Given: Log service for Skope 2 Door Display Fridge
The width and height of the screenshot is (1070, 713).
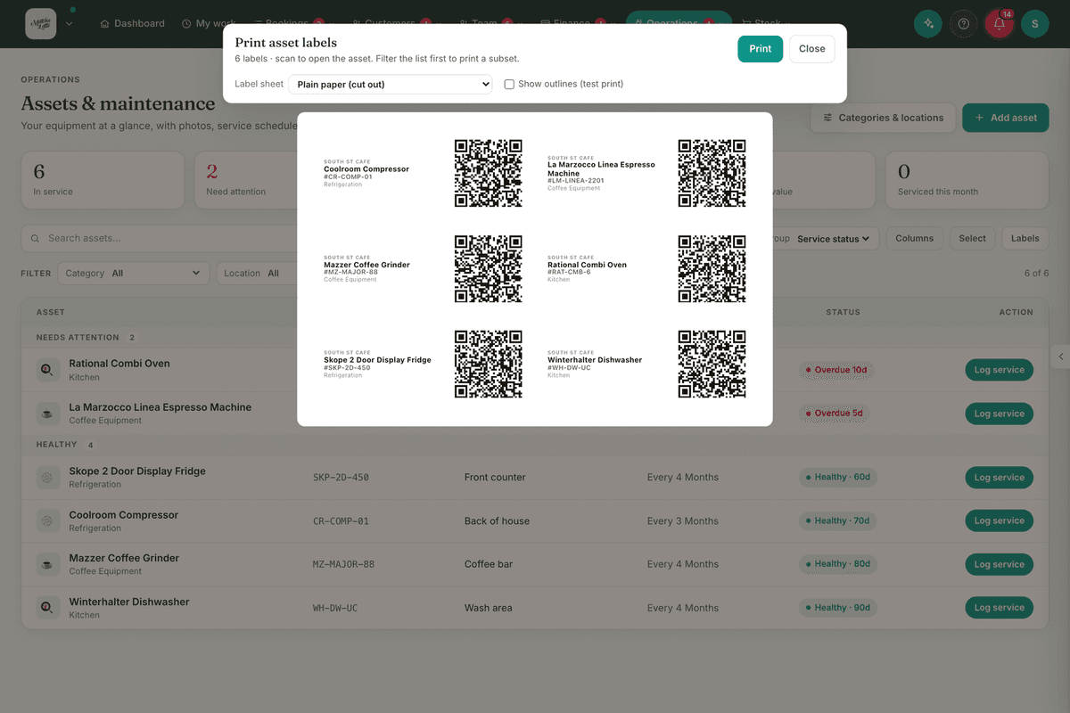Looking at the screenshot, I should point(999,478).
